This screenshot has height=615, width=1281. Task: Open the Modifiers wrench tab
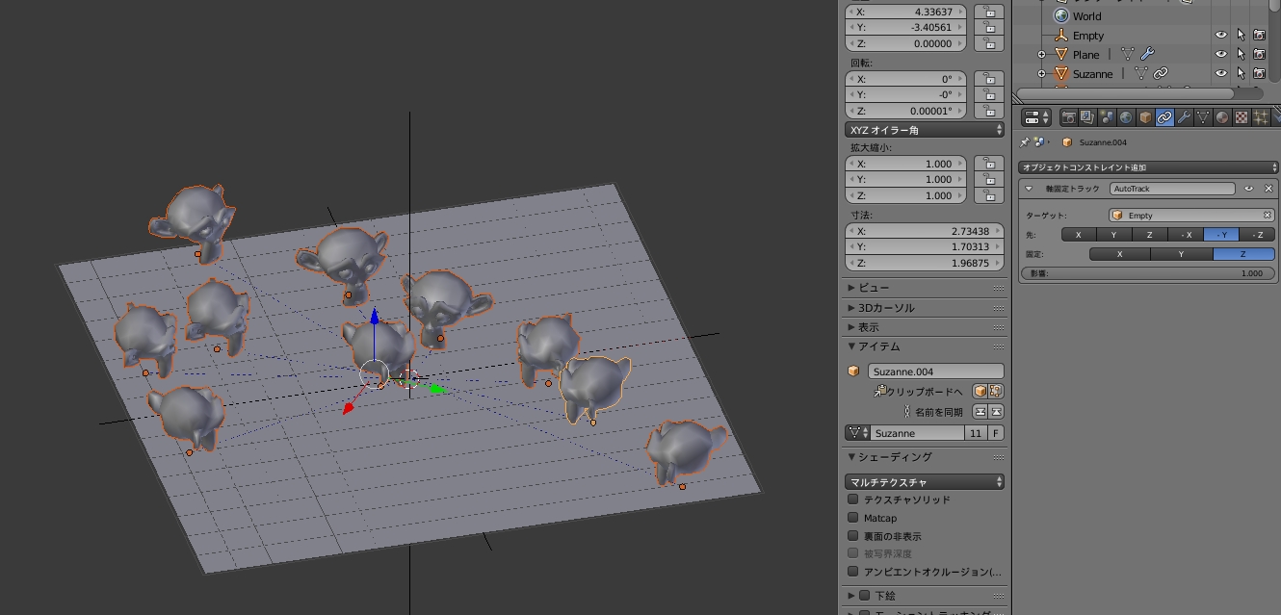click(x=1184, y=117)
